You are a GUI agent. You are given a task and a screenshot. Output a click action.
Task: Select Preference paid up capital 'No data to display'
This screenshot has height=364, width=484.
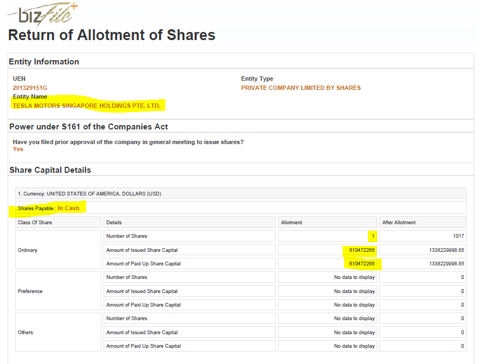354,305
